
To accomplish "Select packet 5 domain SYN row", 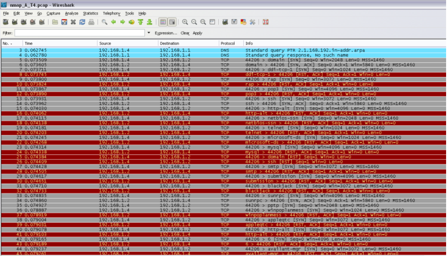I will [224, 60].
